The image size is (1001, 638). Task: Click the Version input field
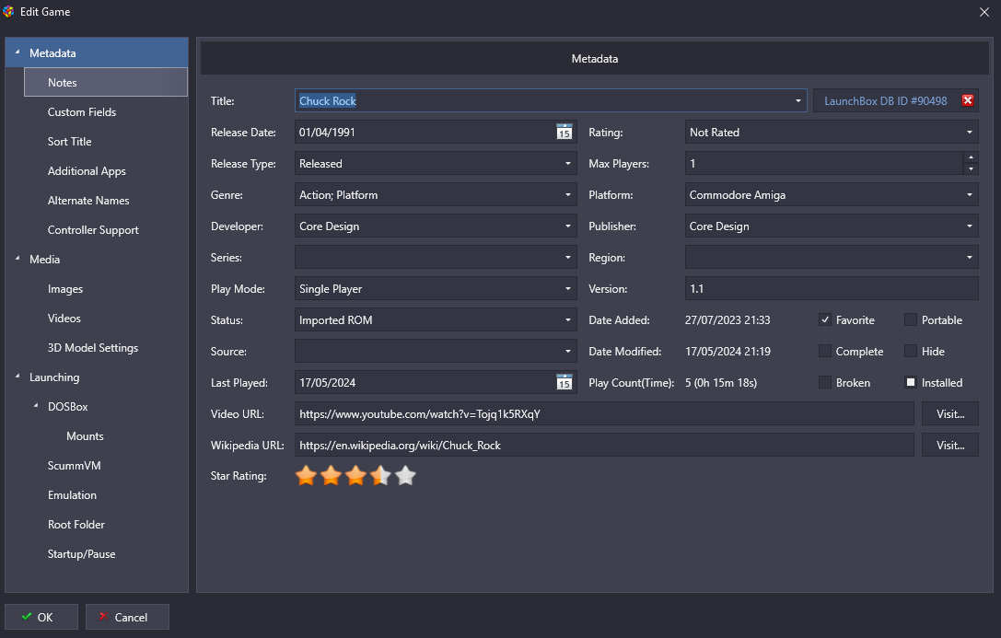(832, 288)
